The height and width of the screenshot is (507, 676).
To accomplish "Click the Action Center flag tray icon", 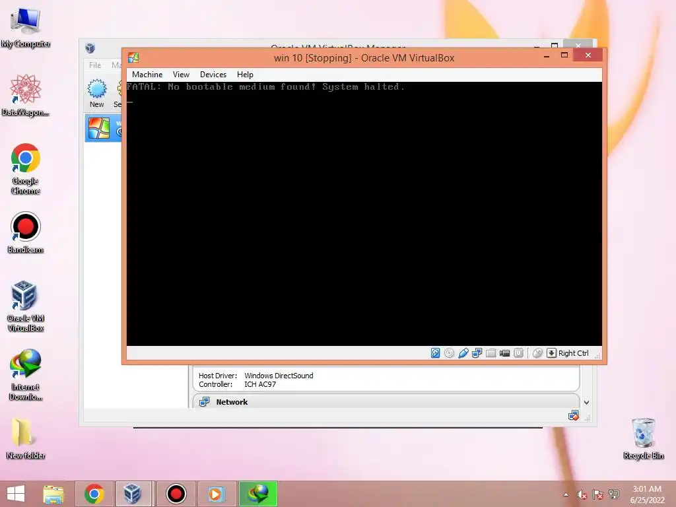I will tap(598, 494).
